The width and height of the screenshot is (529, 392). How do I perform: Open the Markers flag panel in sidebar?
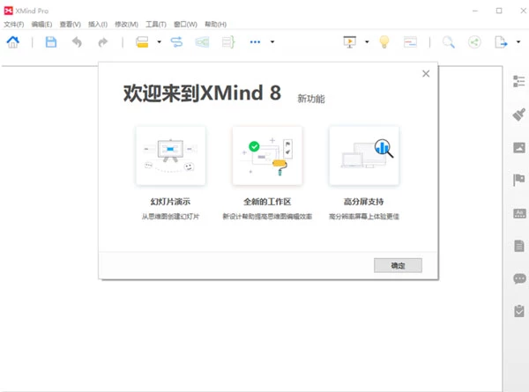click(x=519, y=180)
